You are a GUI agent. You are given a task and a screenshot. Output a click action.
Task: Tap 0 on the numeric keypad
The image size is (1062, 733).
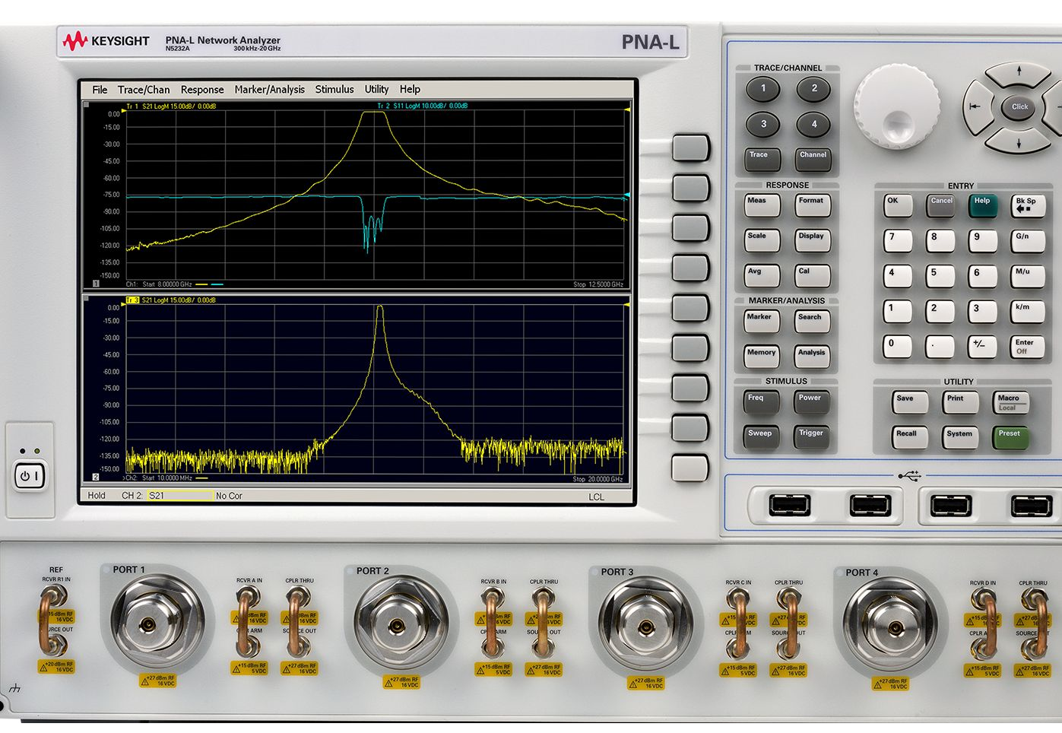(898, 347)
